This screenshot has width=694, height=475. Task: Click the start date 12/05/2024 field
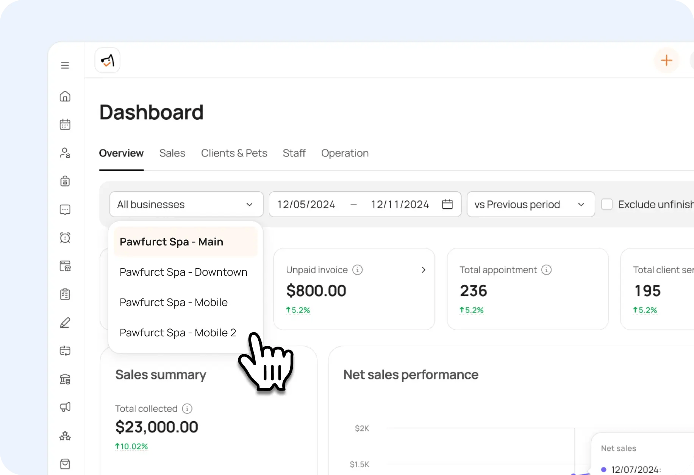[306, 205]
